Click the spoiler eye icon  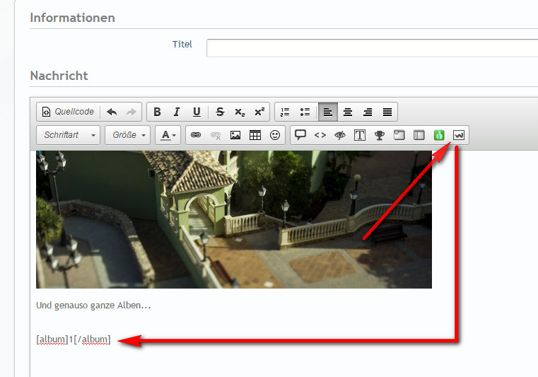coord(340,135)
